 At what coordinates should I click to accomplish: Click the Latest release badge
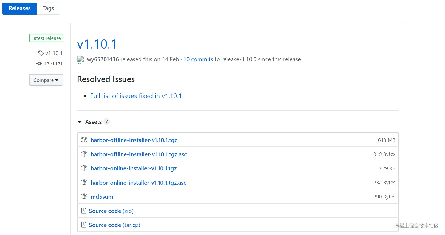[x=46, y=38]
